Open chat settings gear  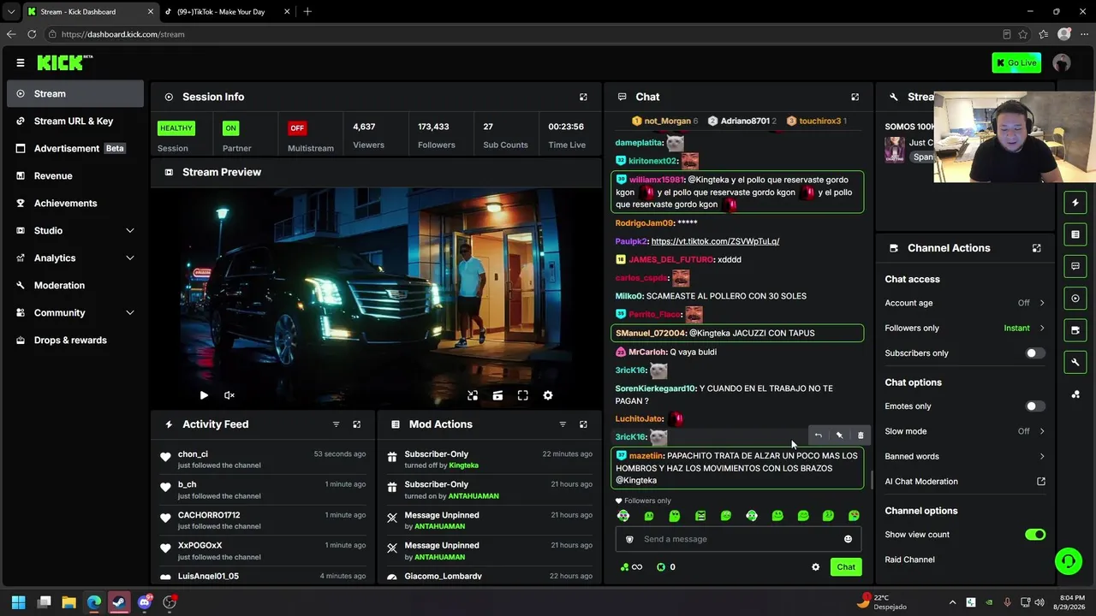point(815,567)
